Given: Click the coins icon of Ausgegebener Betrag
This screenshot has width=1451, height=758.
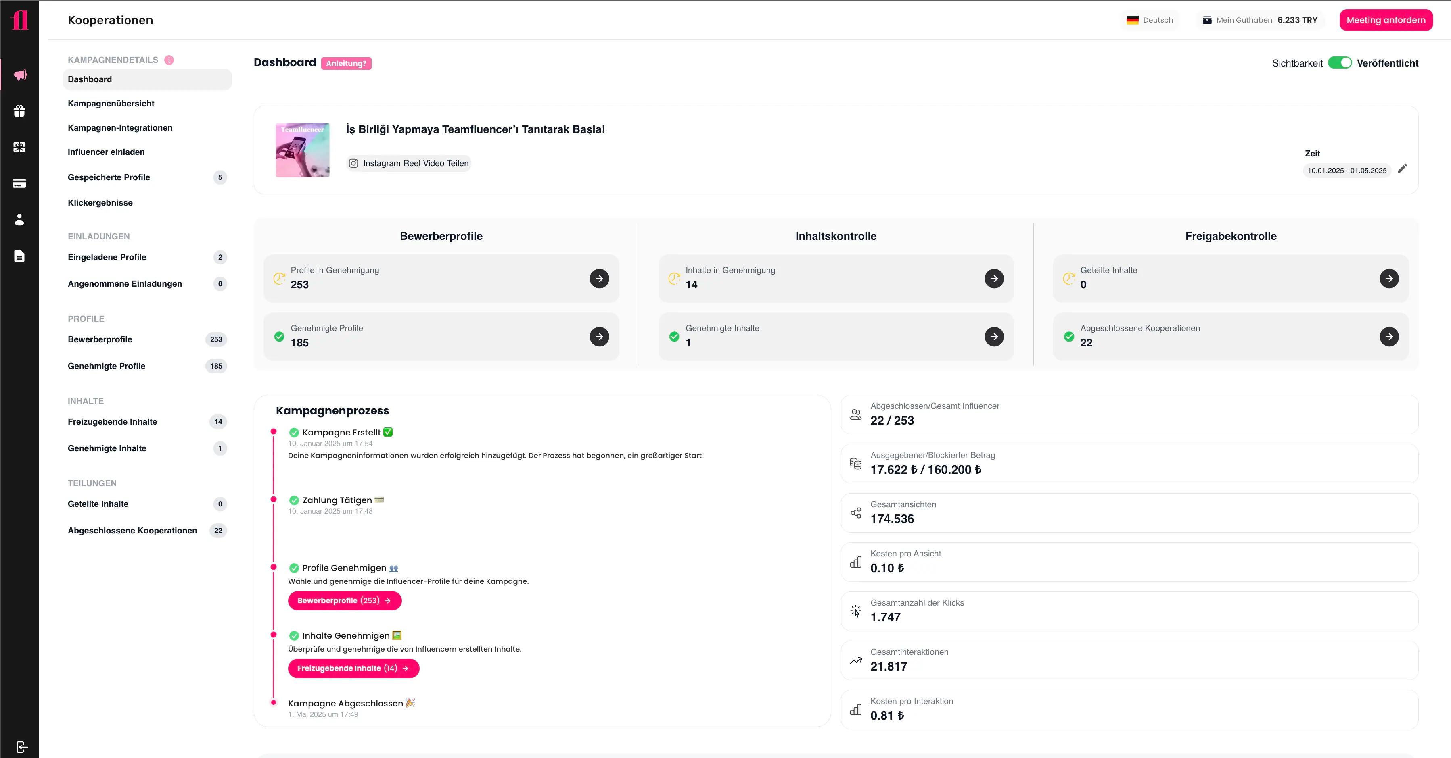Looking at the screenshot, I should pyautogui.click(x=855, y=464).
